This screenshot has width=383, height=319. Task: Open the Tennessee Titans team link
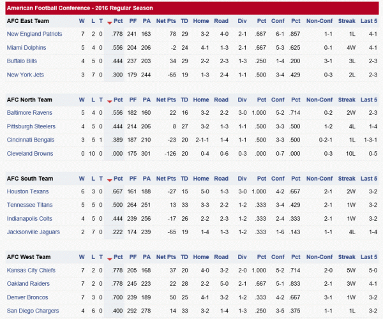pos(29,205)
